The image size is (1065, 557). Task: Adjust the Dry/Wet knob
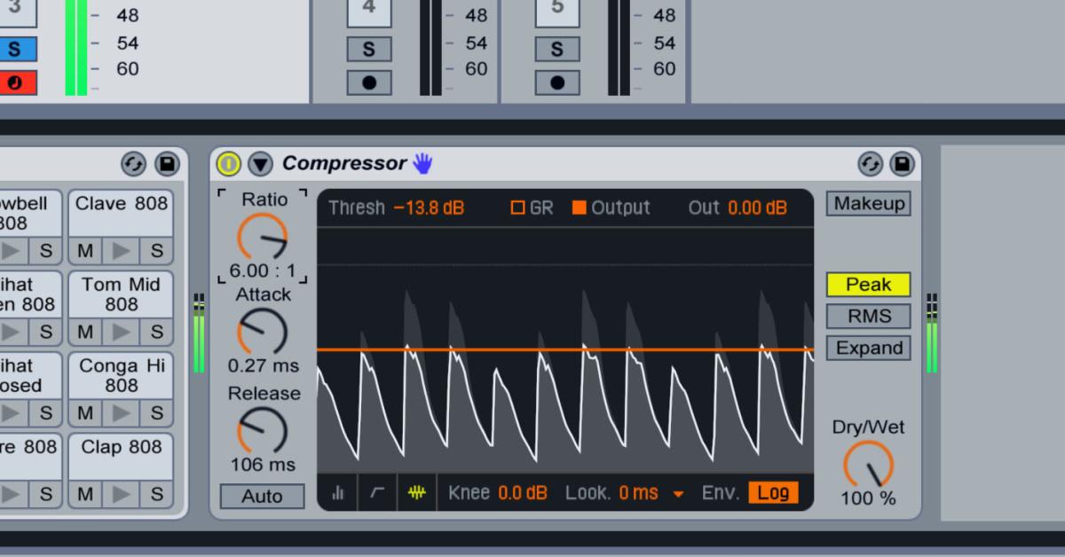pos(867,464)
